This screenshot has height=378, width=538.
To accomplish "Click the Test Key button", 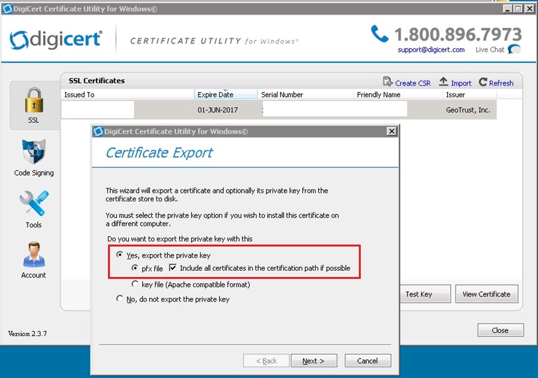I will pyautogui.click(x=425, y=294).
